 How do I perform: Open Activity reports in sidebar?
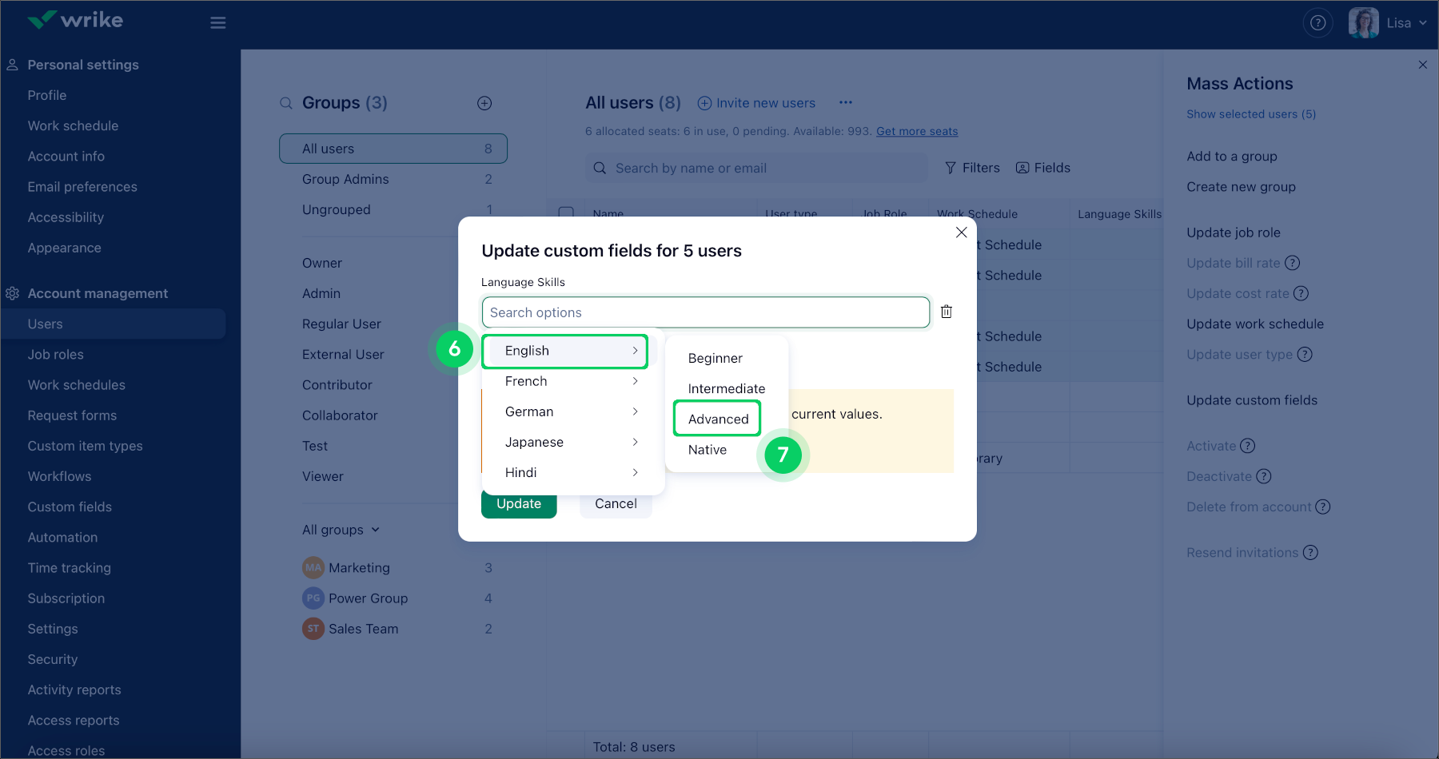pos(74,689)
